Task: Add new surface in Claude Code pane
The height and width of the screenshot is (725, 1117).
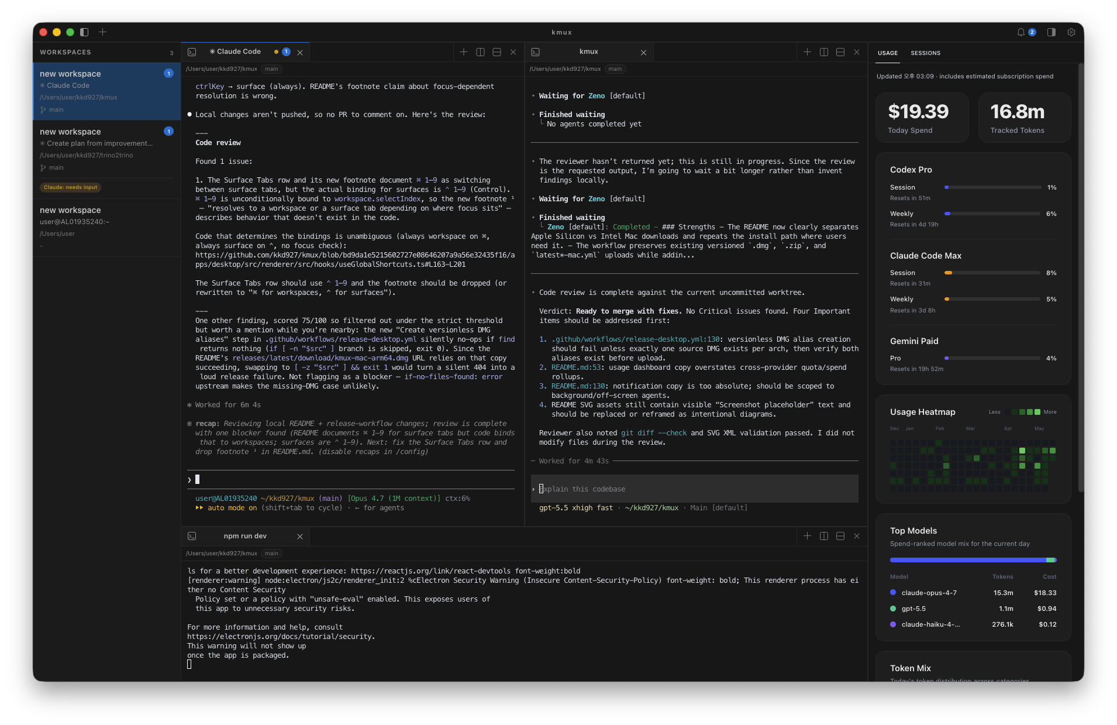Action: (x=464, y=52)
